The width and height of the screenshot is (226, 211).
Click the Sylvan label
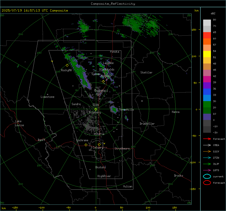[96, 74]
